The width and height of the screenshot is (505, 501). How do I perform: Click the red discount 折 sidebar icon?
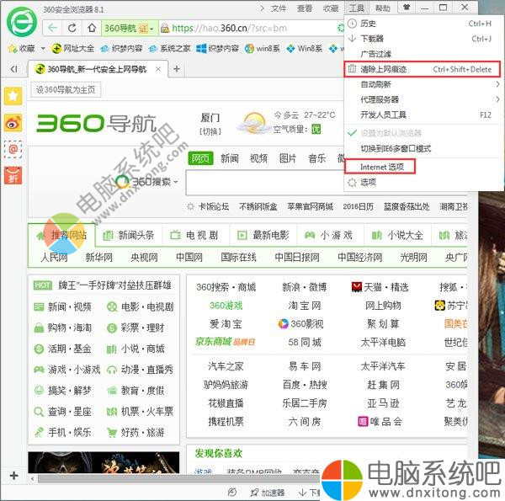(x=13, y=175)
